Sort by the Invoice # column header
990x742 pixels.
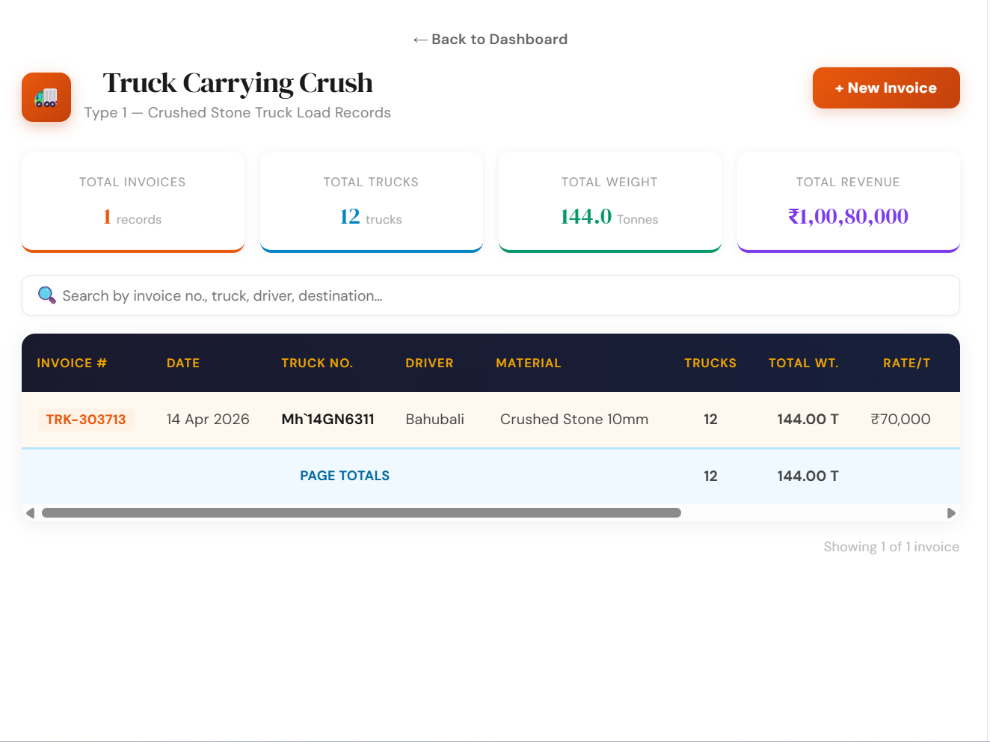click(x=72, y=364)
